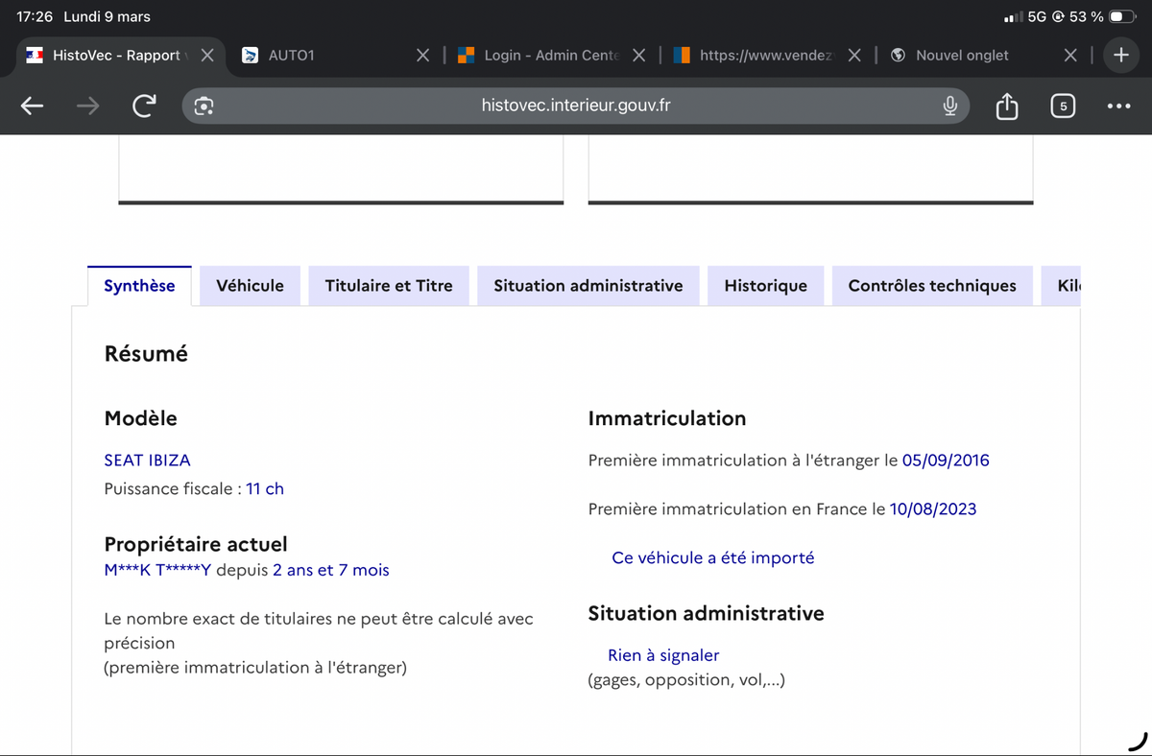Tap the microphone voice search icon

949,106
